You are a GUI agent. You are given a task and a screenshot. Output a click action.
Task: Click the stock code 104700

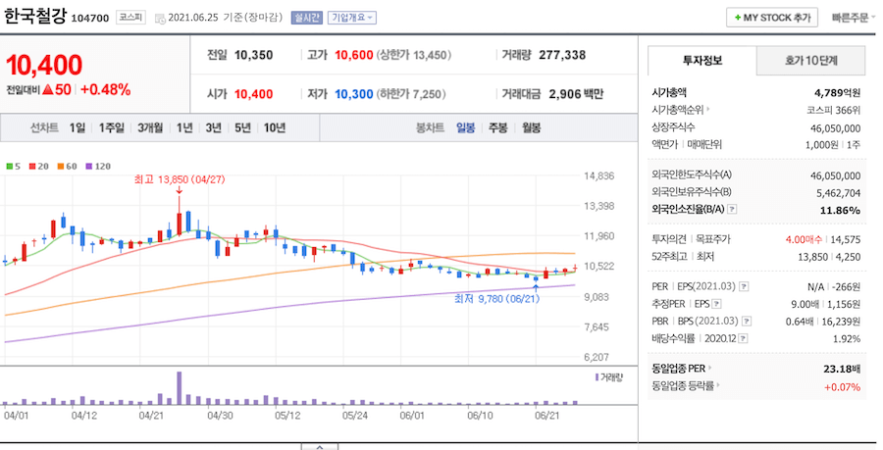pyautogui.click(x=90, y=19)
